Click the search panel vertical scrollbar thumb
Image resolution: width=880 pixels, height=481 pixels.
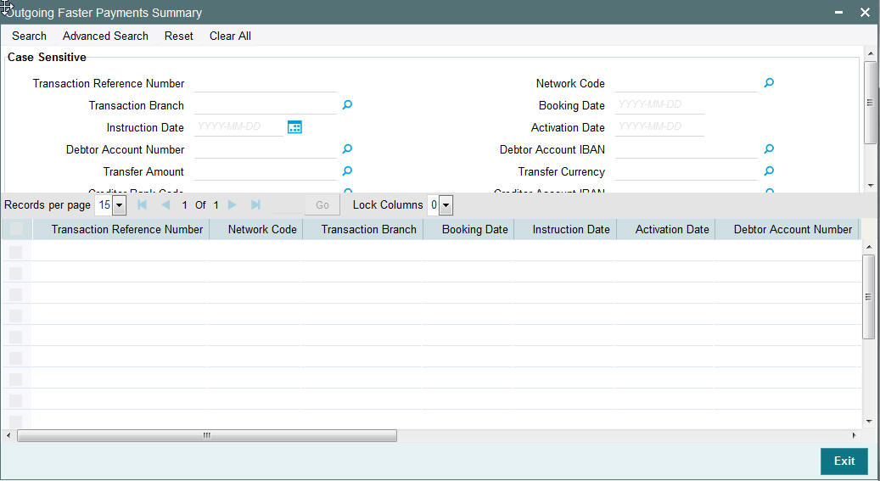point(870,102)
